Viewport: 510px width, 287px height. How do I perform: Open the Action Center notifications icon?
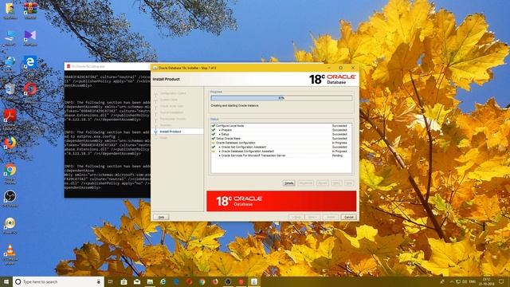(501, 281)
